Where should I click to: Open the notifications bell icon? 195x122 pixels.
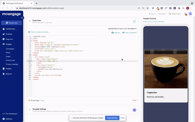pyautogui.click(x=186, y=14)
